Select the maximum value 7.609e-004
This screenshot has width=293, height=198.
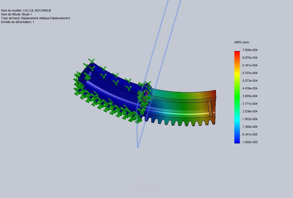point(250,50)
